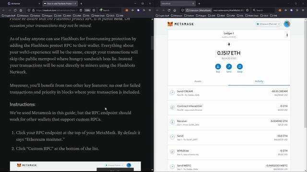Open Fantom bookmarks folder in left browser

[35, 16]
